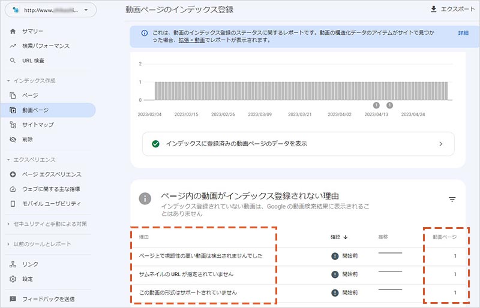Click the Export download icon
The width and height of the screenshot is (480, 308).
click(x=434, y=10)
